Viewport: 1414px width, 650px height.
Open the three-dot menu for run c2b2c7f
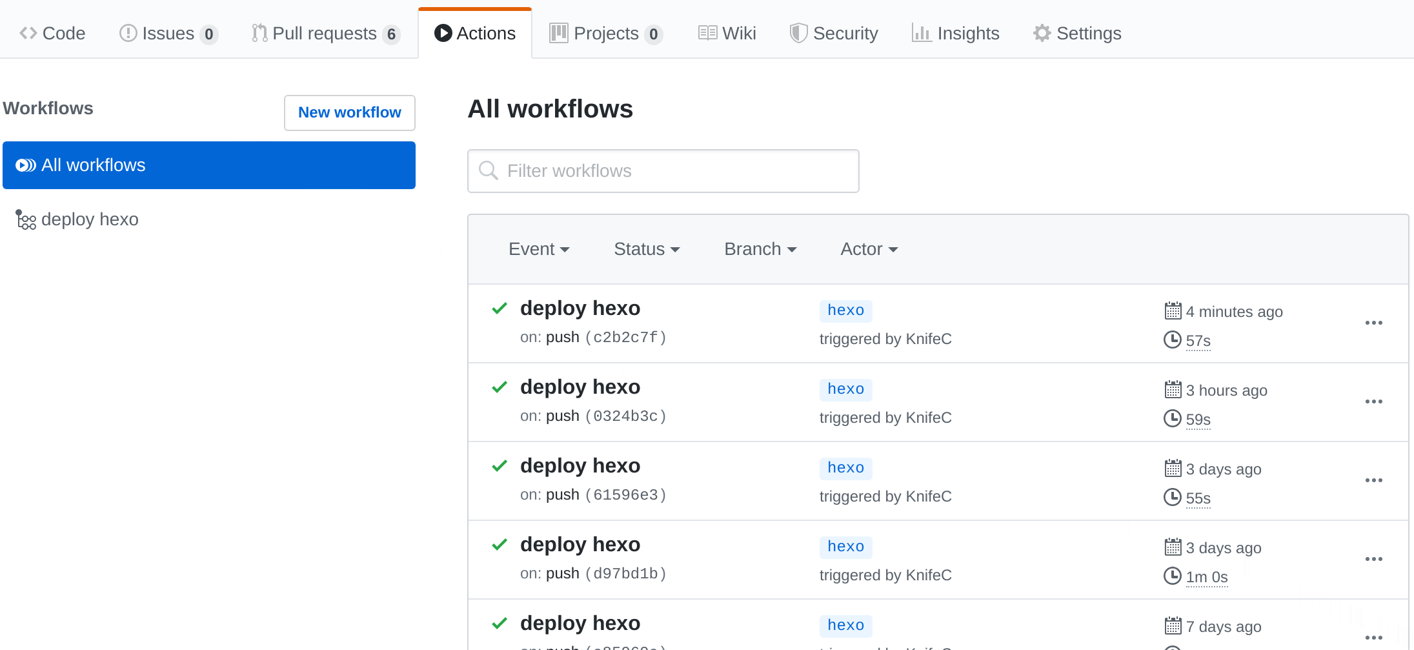click(x=1373, y=323)
